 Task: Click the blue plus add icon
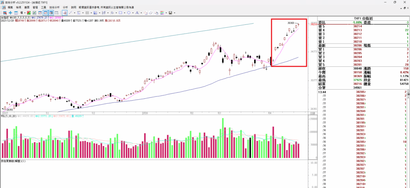coord(10,13)
